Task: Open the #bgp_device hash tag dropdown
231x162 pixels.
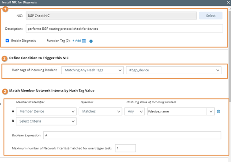Action: point(174,70)
